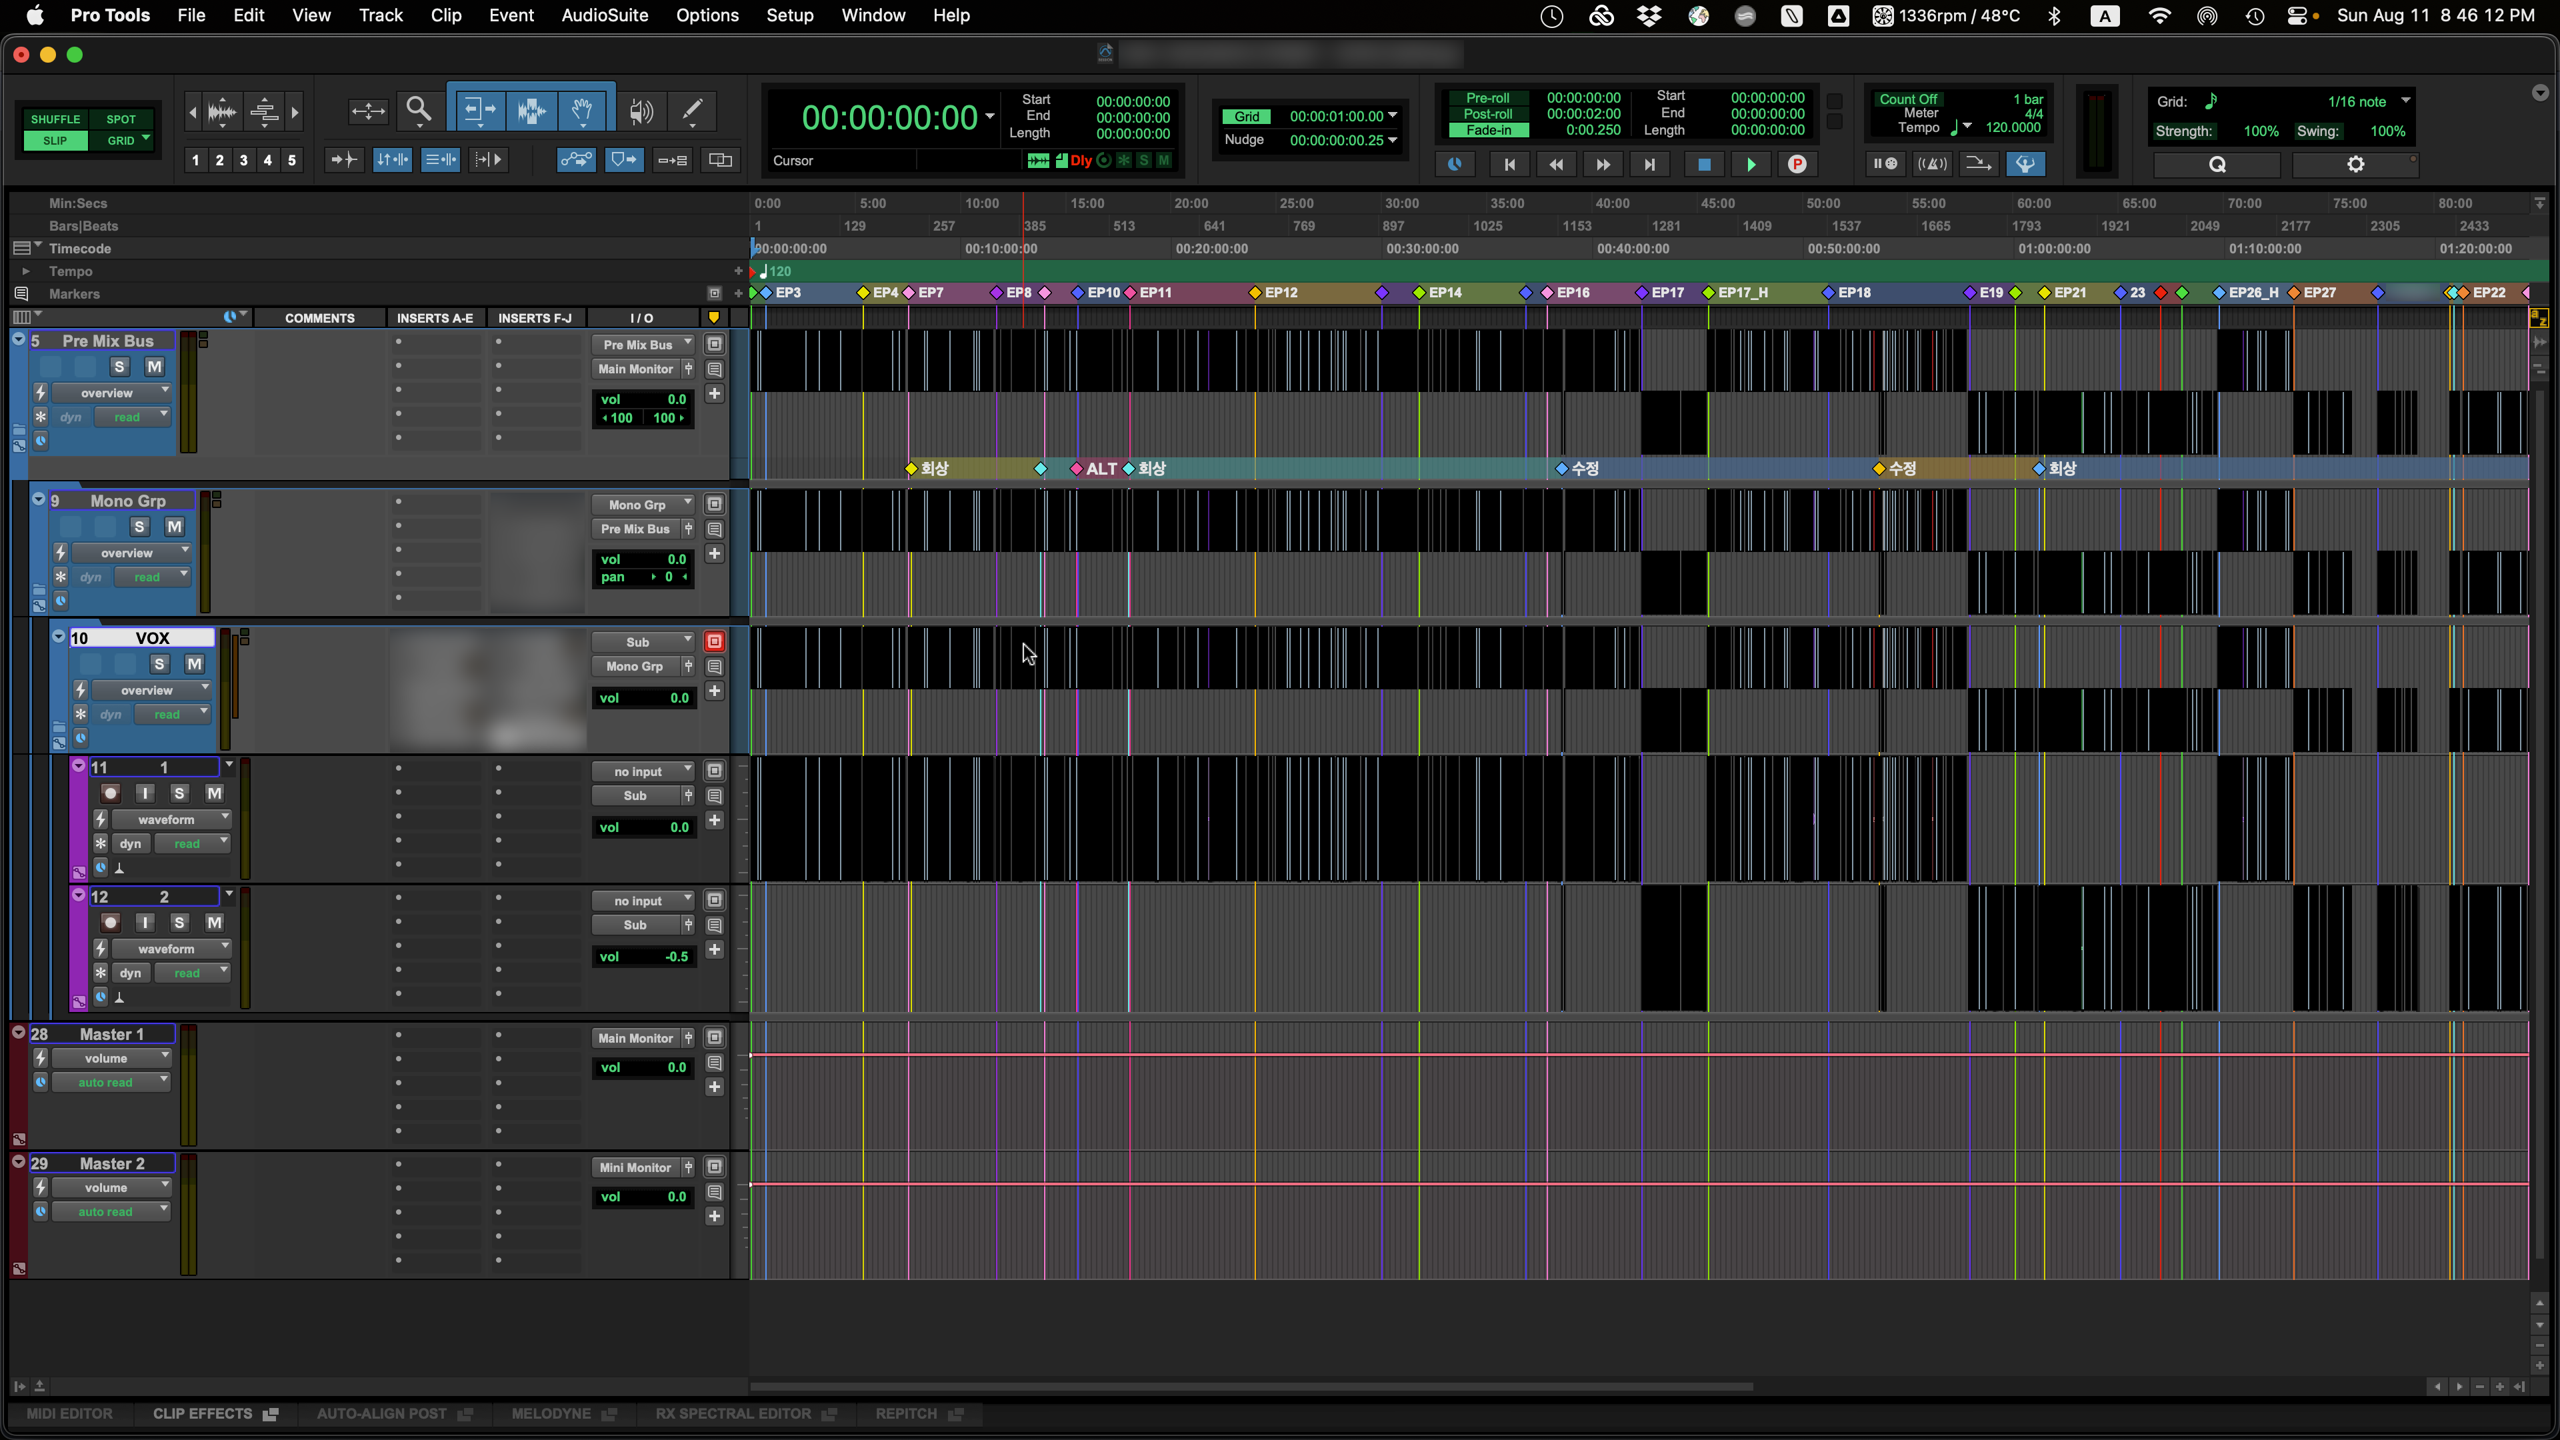
Task: Enable SPOT edit mode
Action: [x=121, y=119]
